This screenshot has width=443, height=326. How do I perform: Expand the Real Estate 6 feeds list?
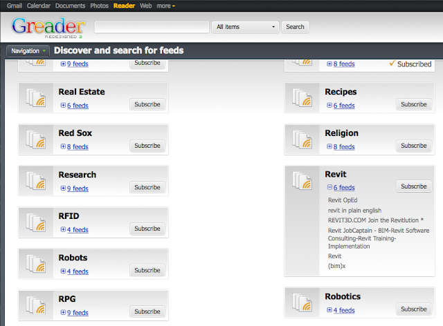75,106
